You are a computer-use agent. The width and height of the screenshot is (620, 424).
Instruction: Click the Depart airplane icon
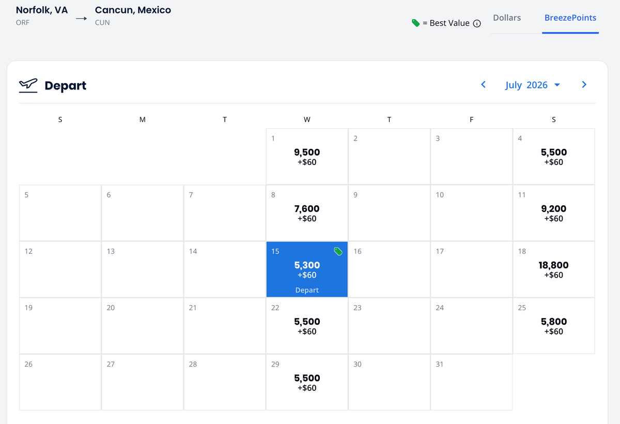[x=28, y=85]
